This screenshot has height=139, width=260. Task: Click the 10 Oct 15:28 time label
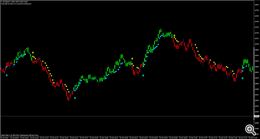[103, 138]
